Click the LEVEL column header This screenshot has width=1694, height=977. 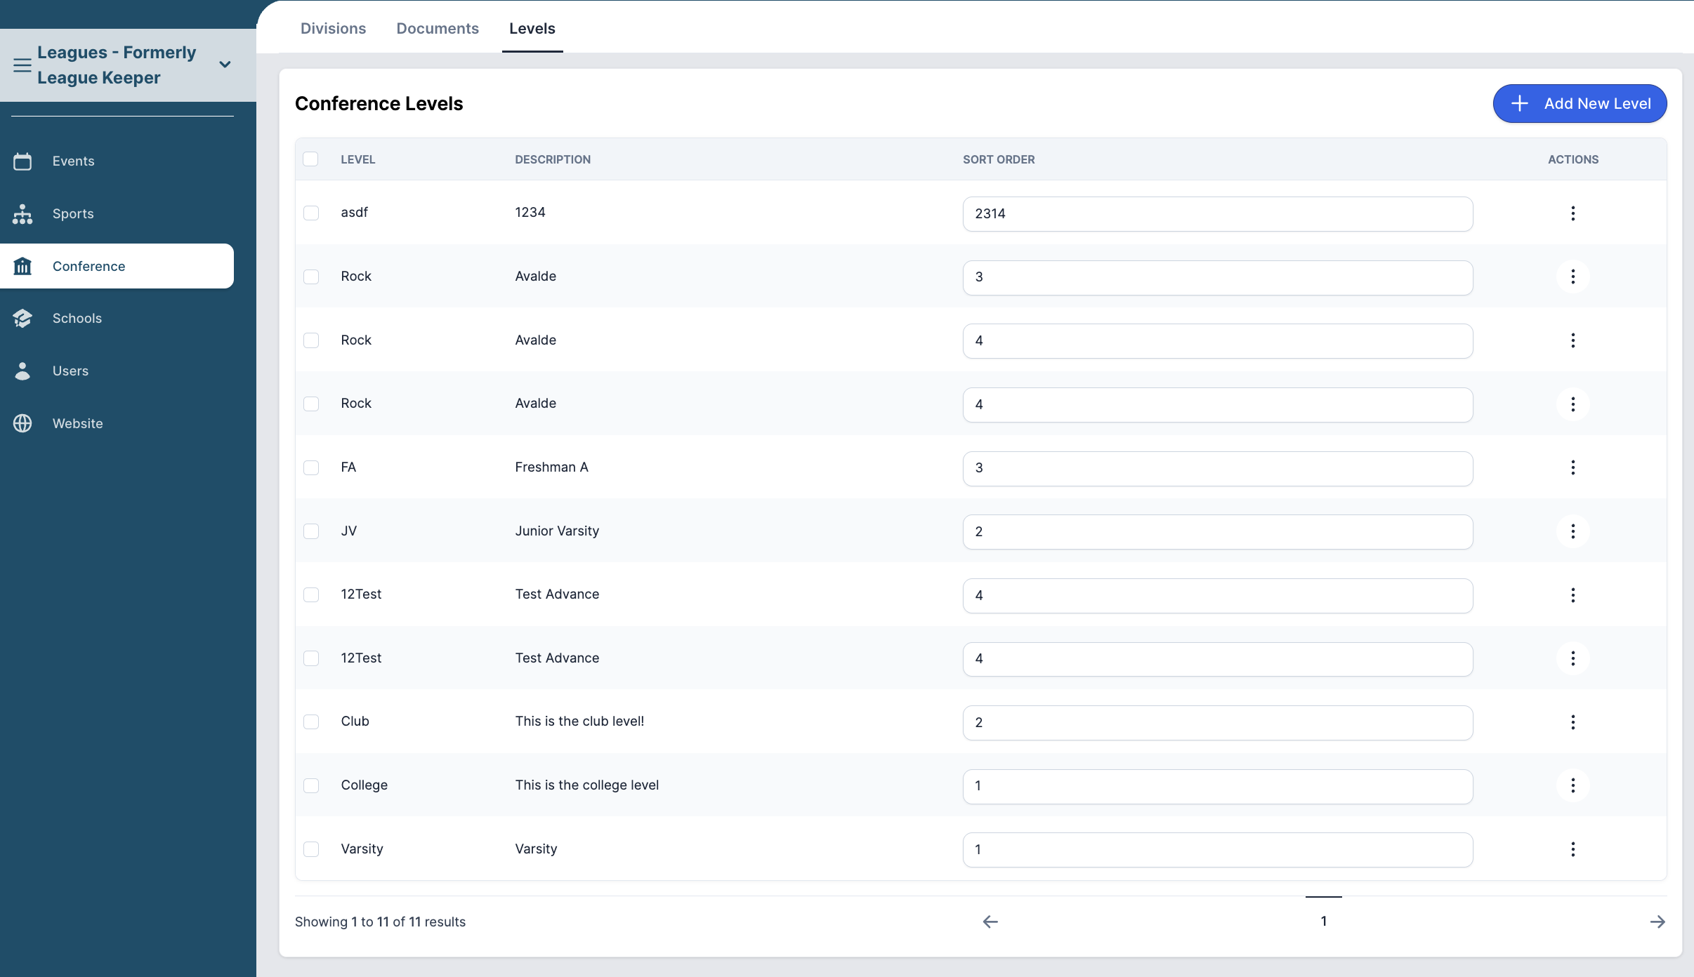[x=358, y=159]
